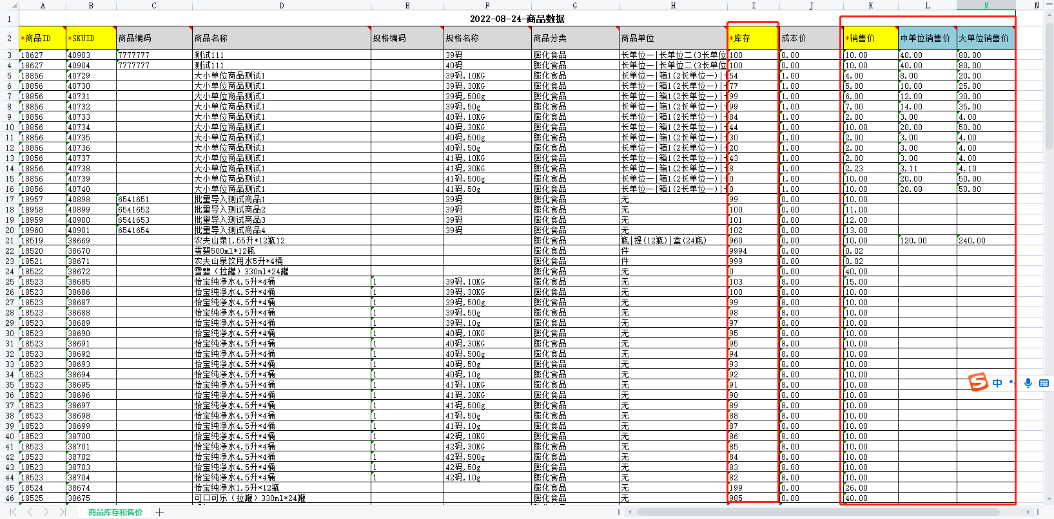Toggle Chinese/English mode via 中 indicator
Viewport: 1054px width, 519px height.
(x=997, y=382)
